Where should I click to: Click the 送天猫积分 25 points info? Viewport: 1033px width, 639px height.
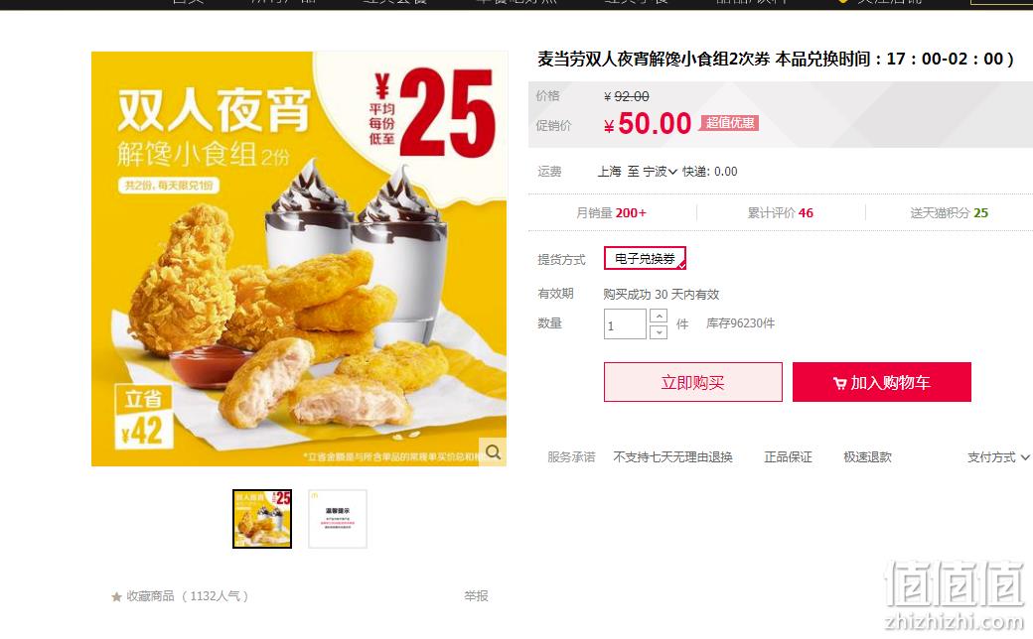coord(949,213)
